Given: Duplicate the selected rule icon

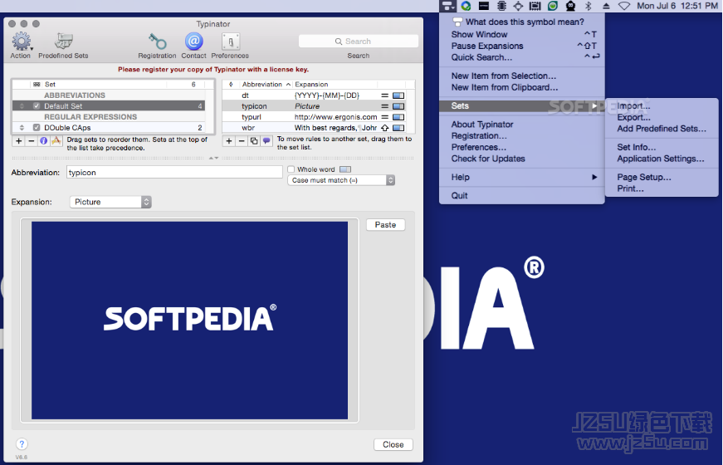Looking at the screenshot, I should click(254, 140).
